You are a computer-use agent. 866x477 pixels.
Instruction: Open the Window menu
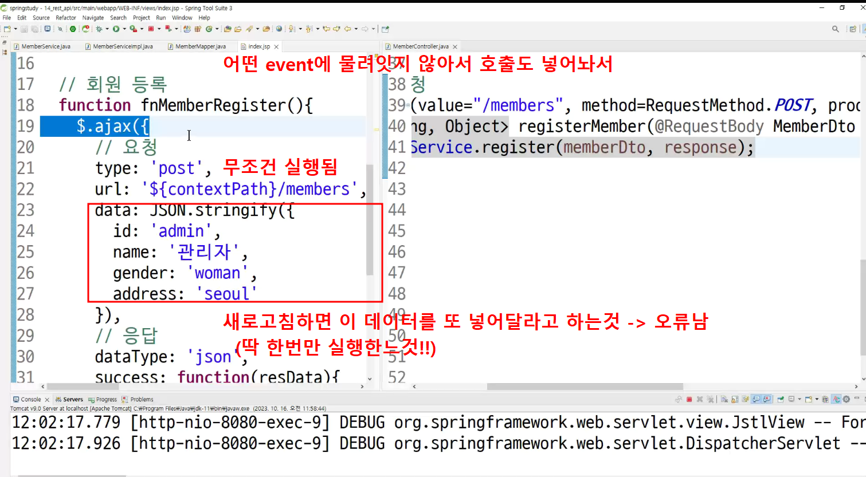click(182, 18)
